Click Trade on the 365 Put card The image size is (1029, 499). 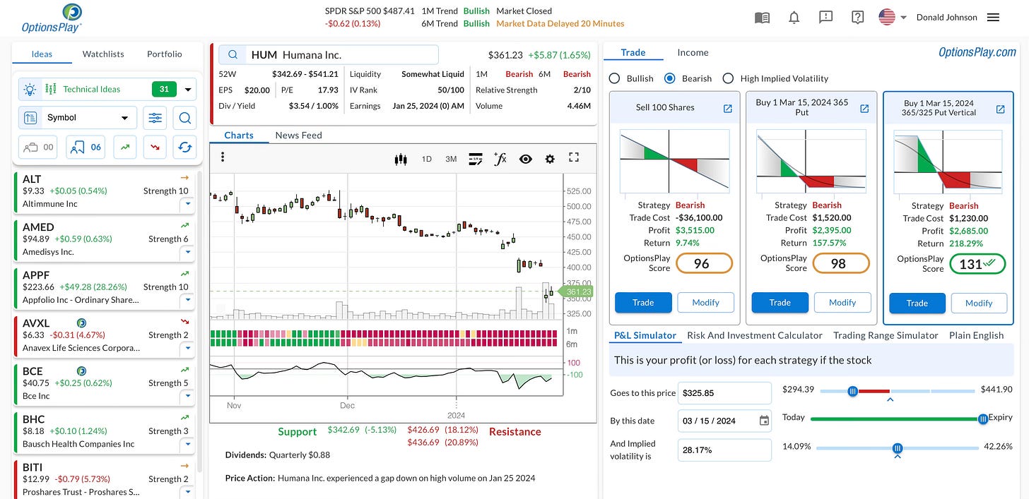(780, 303)
